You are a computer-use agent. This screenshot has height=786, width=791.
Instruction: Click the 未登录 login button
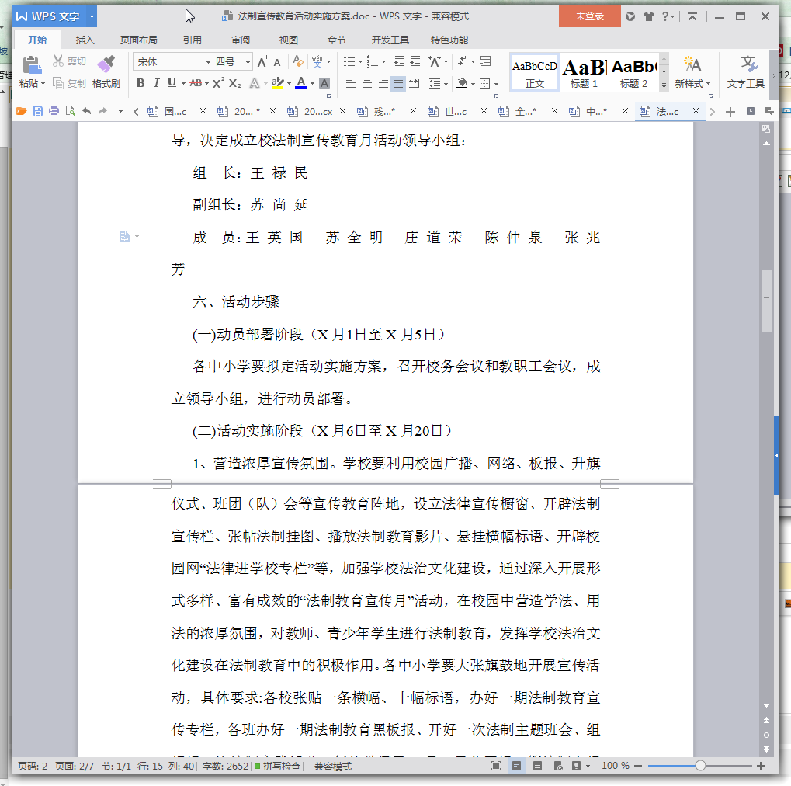coord(589,16)
